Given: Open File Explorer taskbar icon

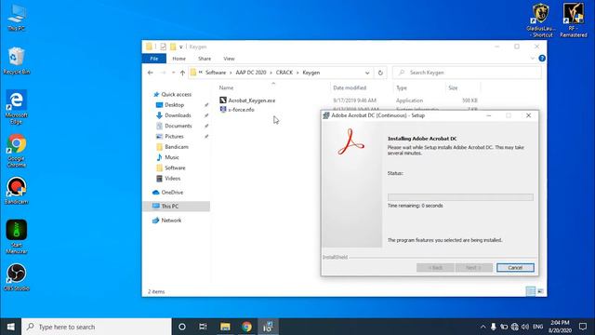Looking at the screenshot, I should coord(225,327).
